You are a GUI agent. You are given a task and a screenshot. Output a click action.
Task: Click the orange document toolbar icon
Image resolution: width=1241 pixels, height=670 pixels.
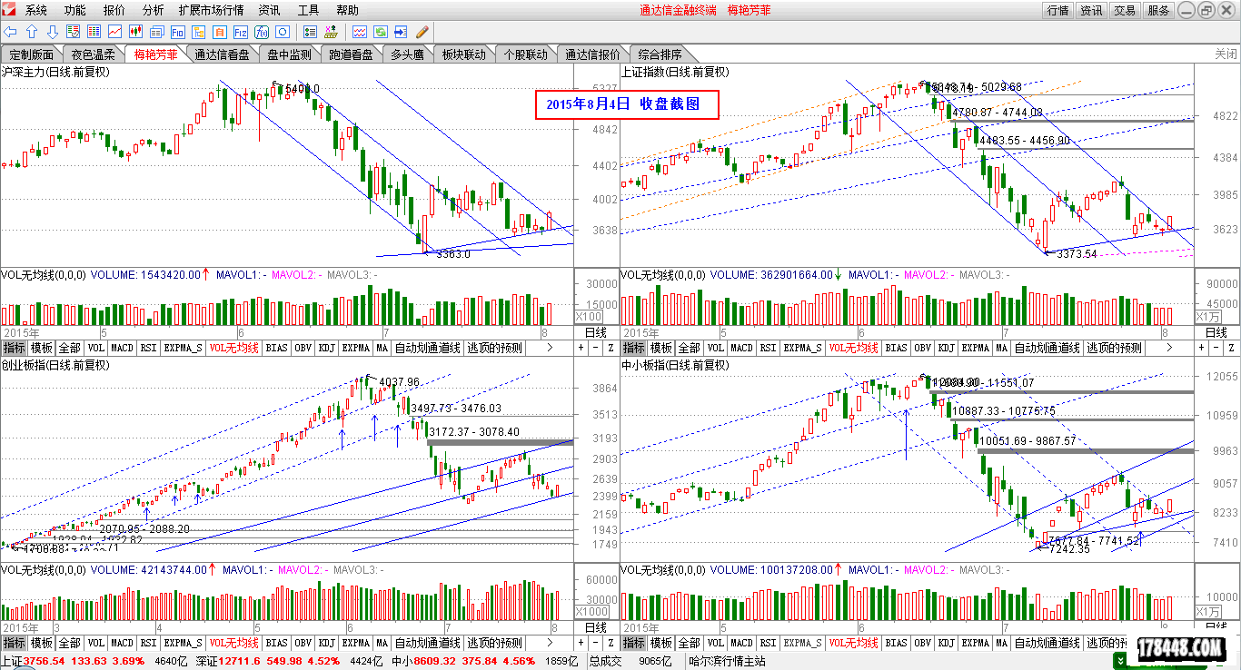220,32
